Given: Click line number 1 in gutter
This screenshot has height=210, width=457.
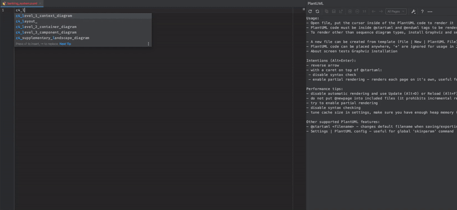Looking at the screenshot, I should click(3, 10).
